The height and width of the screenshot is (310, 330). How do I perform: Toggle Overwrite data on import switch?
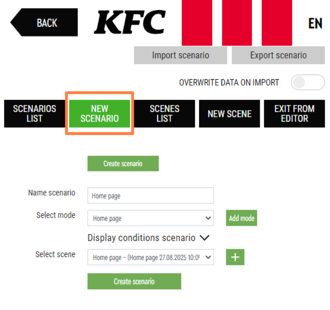(307, 82)
